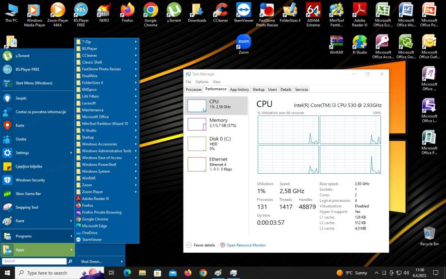
Task: Switch to the Services tab
Action: pyautogui.click(x=301, y=89)
